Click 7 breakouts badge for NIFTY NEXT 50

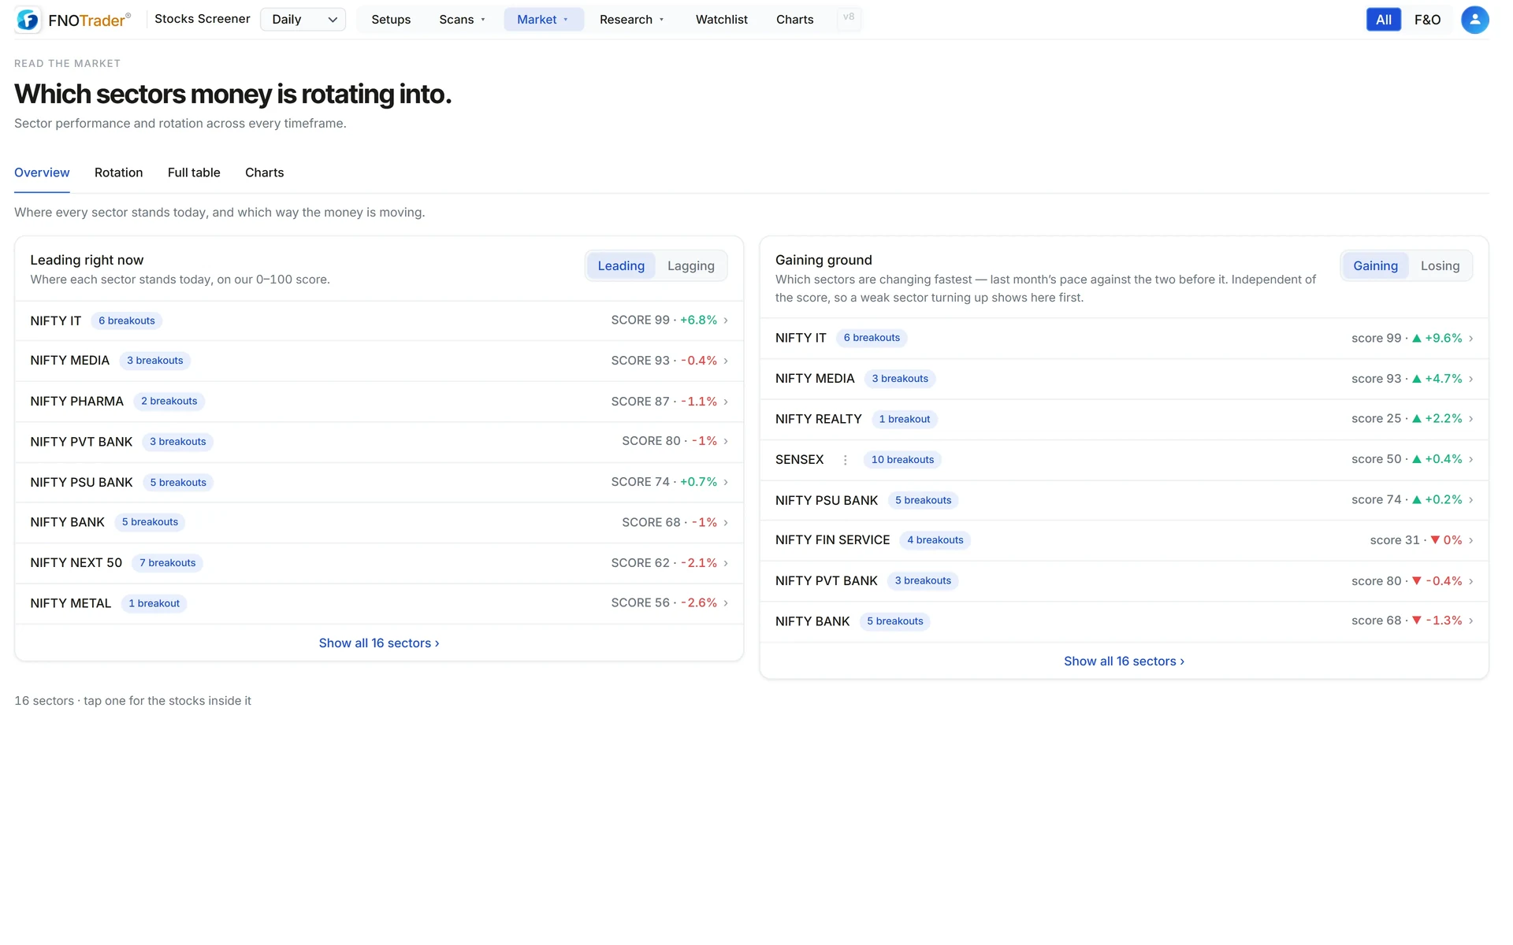pos(167,563)
